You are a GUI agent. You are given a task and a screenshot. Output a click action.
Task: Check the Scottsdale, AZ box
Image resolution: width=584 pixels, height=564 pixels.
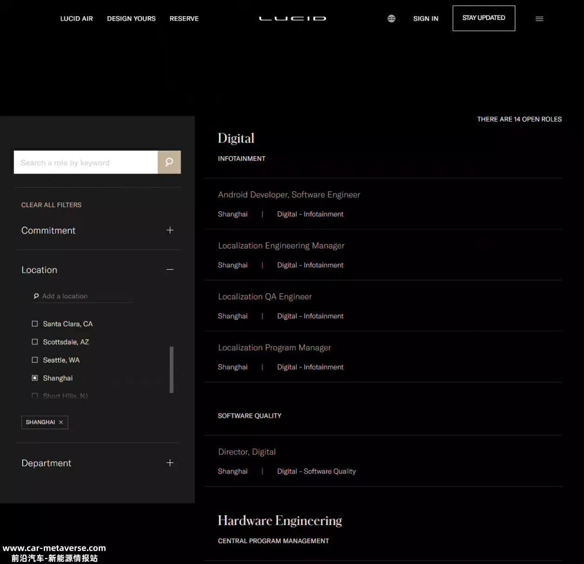pos(35,341)
